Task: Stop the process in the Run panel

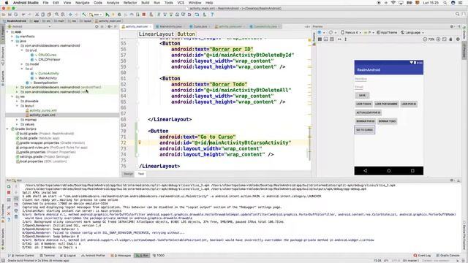Action: click(x=9, y=193)
